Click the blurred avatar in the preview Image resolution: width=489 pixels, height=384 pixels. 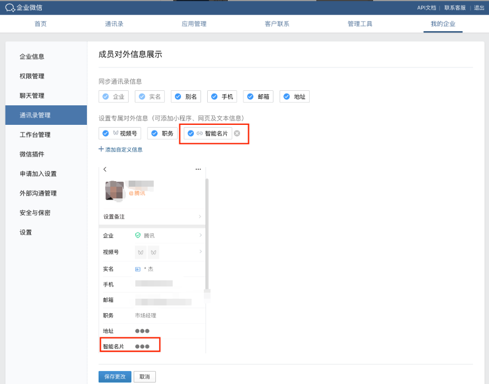(x=115, y=191)
